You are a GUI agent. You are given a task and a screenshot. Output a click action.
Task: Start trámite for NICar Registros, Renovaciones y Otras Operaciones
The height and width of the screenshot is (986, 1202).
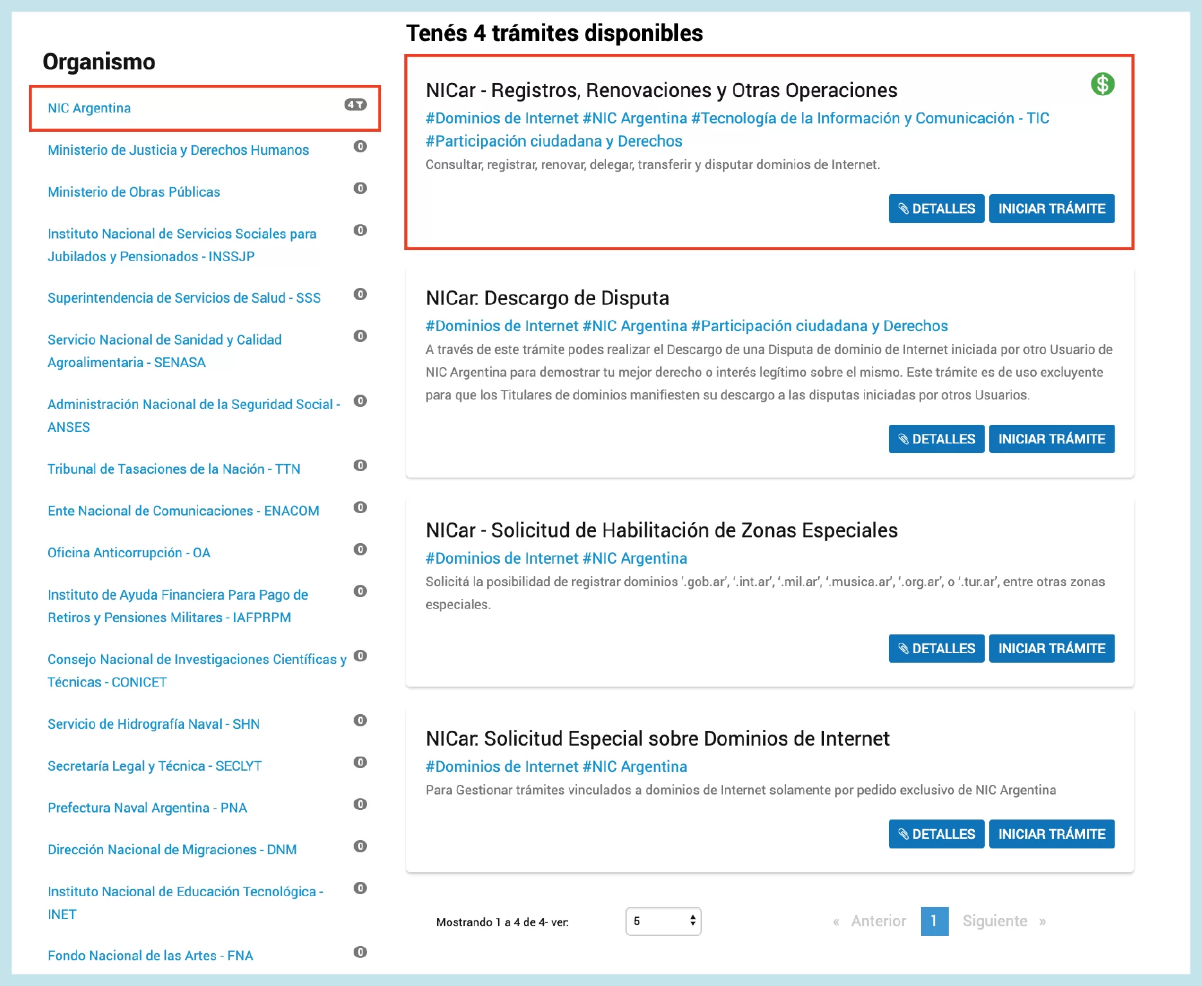(1052, 209)
